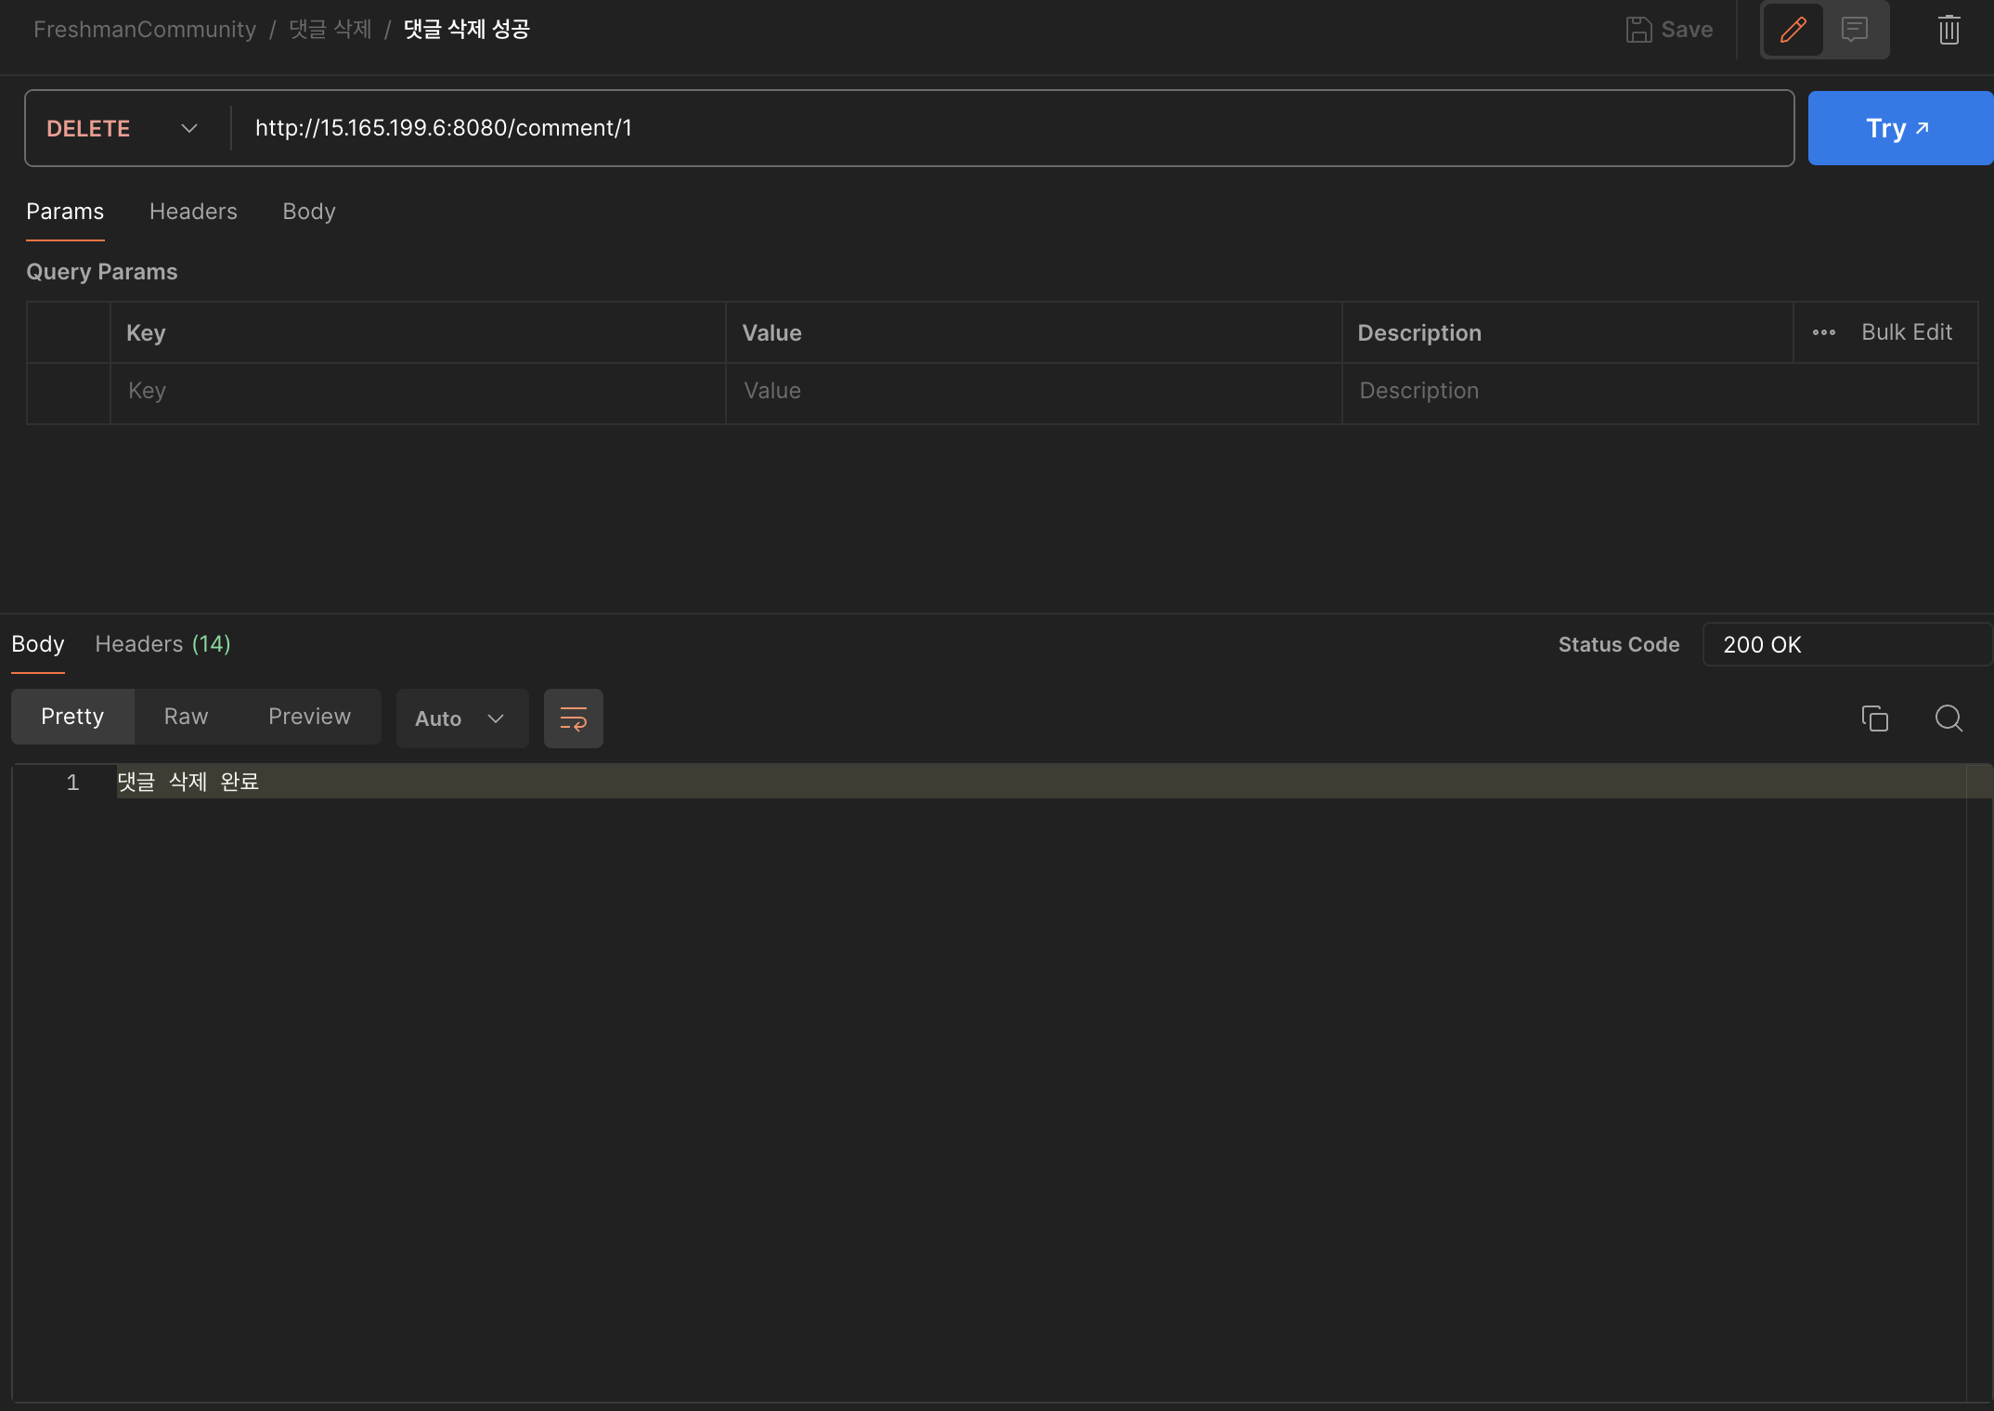Open the comments icon in the header
The image size is (1994, 1411).
[x=1855, y=30]
